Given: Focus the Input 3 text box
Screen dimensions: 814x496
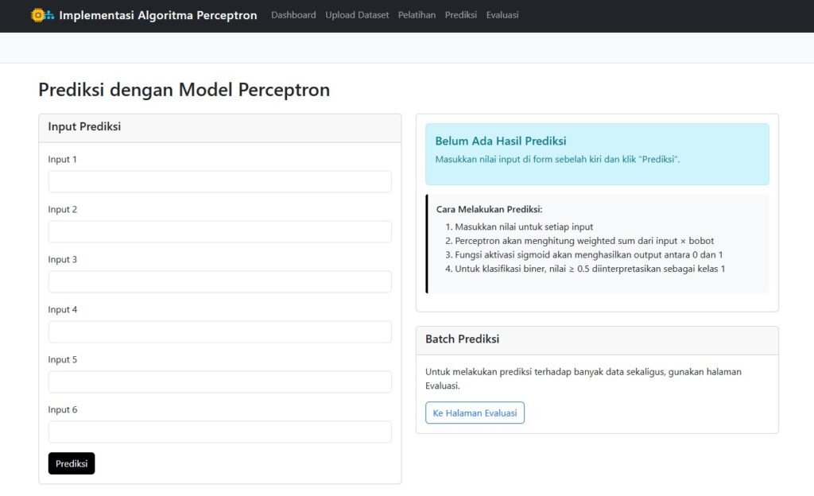Looking at the screenshot, I should [219, 281].
